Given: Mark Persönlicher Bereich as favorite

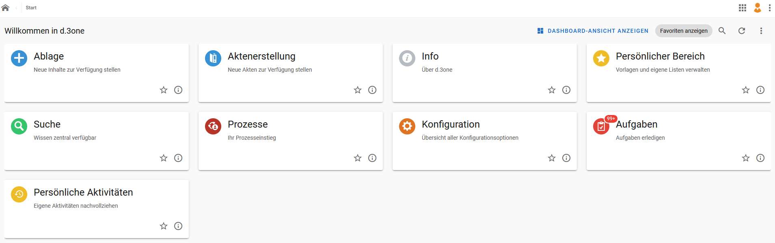Looking at the screenshot, I should (746, 90).
